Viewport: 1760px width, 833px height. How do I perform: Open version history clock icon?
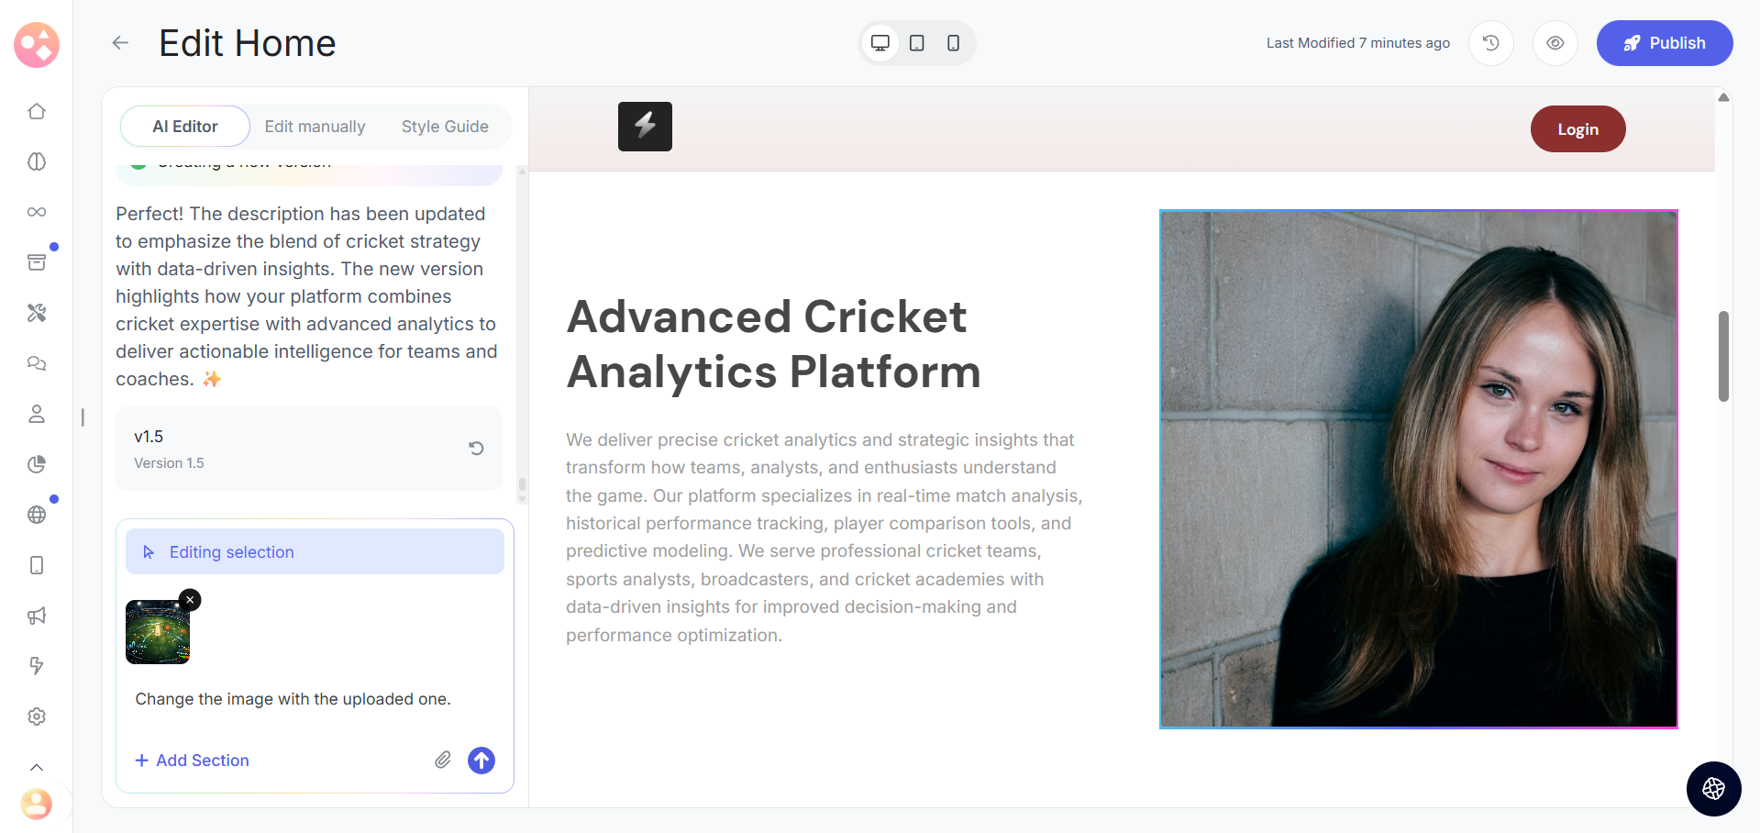(1491, 43)
